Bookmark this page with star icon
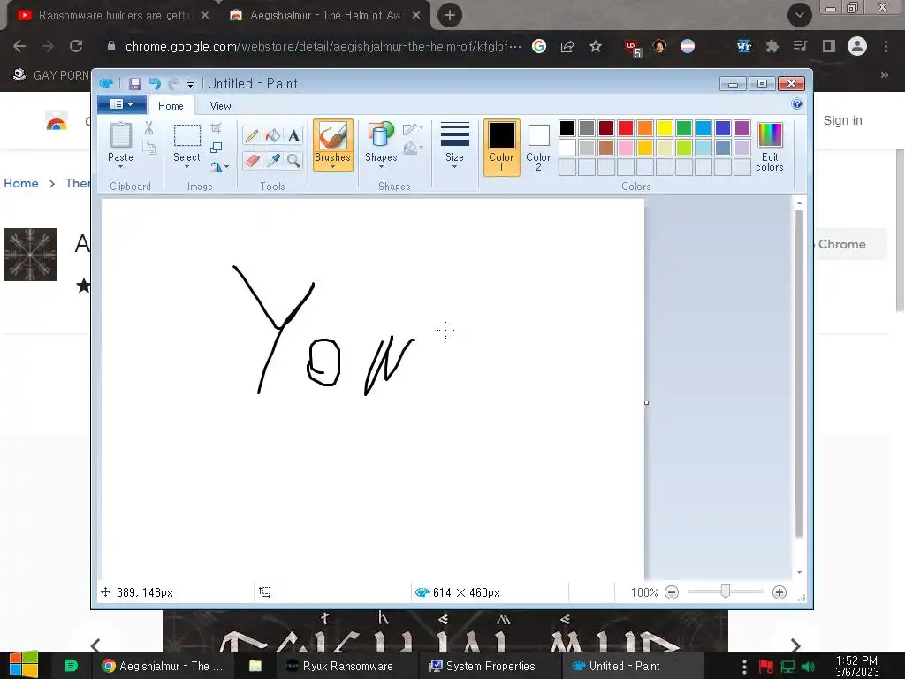The width and height of the screenshot is (905, 679). 596,46
